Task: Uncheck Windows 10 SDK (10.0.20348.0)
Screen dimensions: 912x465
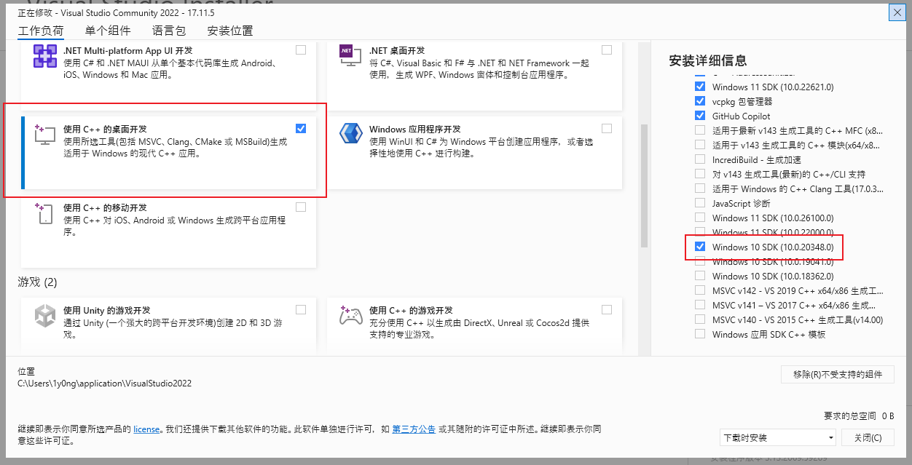Action: point(700,247)
